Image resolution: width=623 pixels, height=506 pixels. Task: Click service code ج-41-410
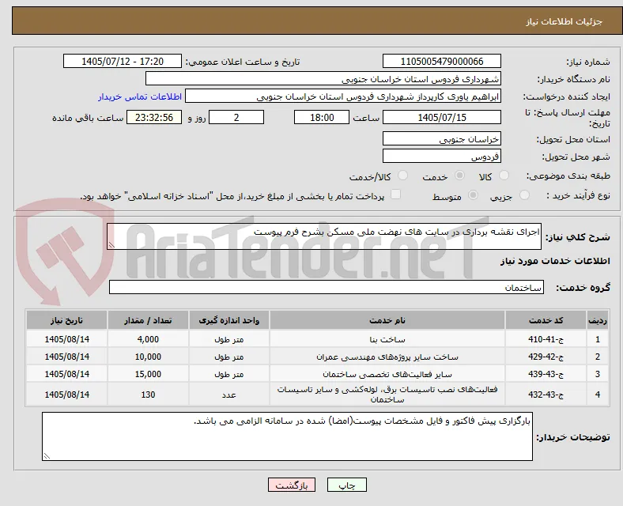point(546,340)
